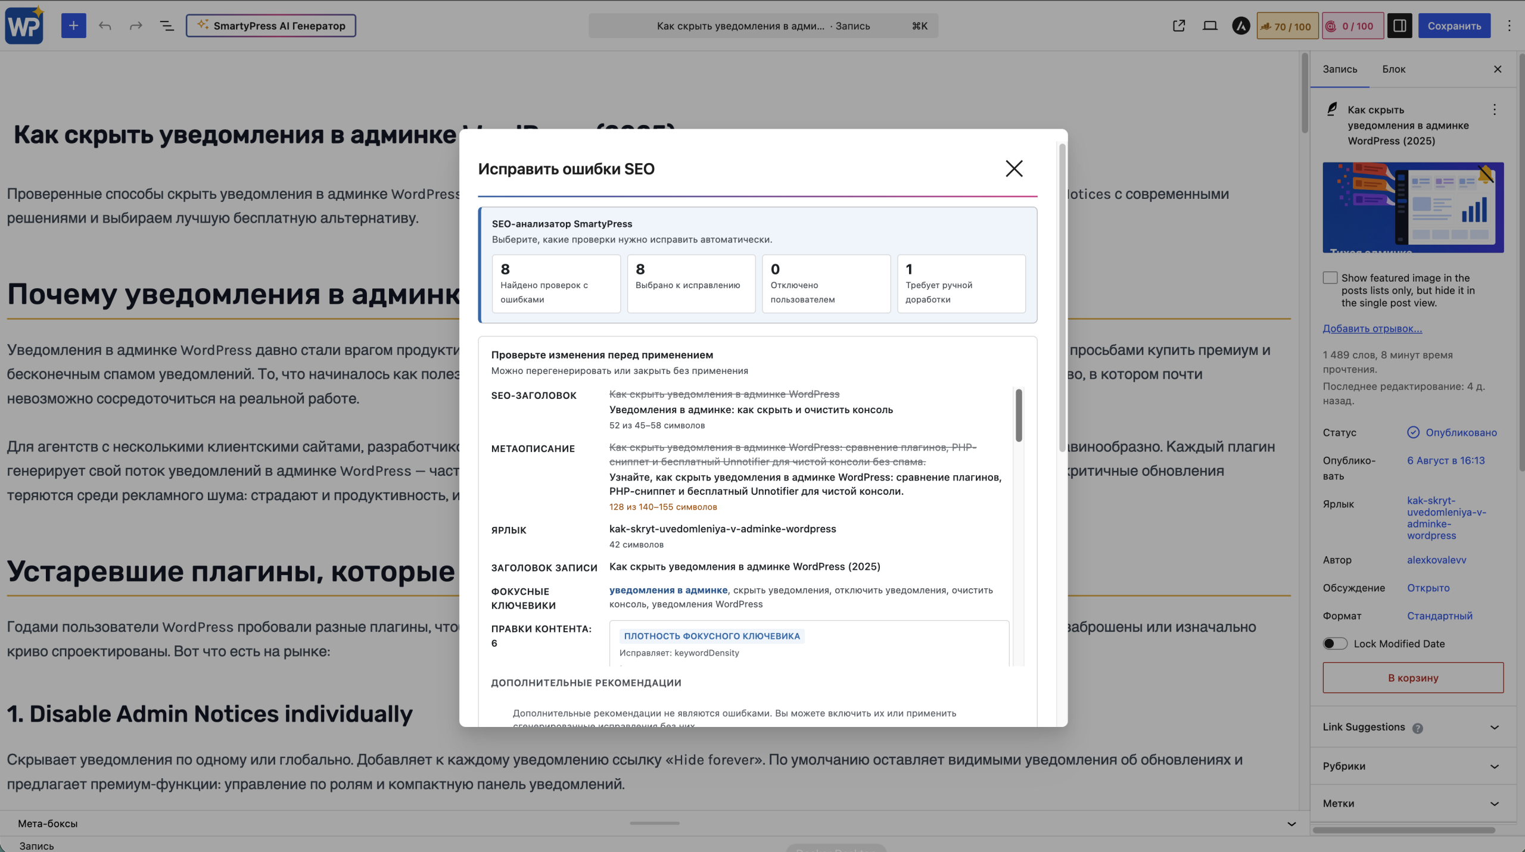The height and width of the screenshot is (852, 1525).
Task: Toggle the settings sidebar panel icon
Action: [x=1399, y=26]
